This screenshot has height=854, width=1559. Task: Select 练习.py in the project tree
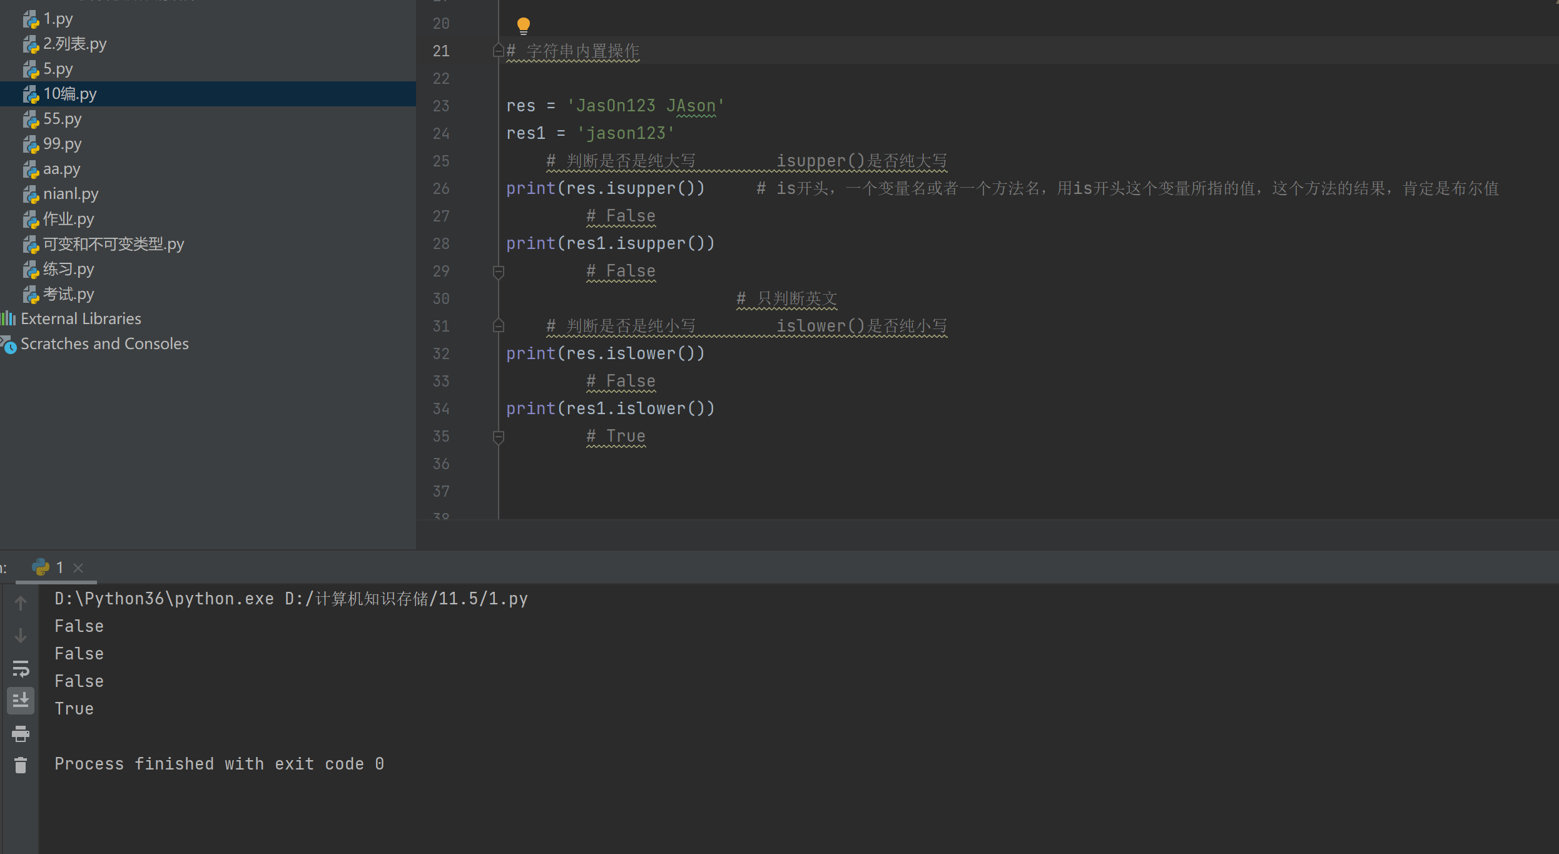point(68,269)
